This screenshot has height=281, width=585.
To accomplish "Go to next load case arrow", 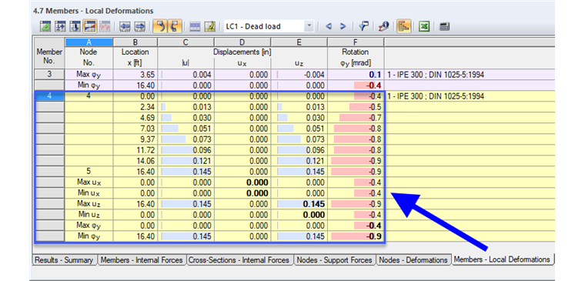I will click(x=343, y=26).
